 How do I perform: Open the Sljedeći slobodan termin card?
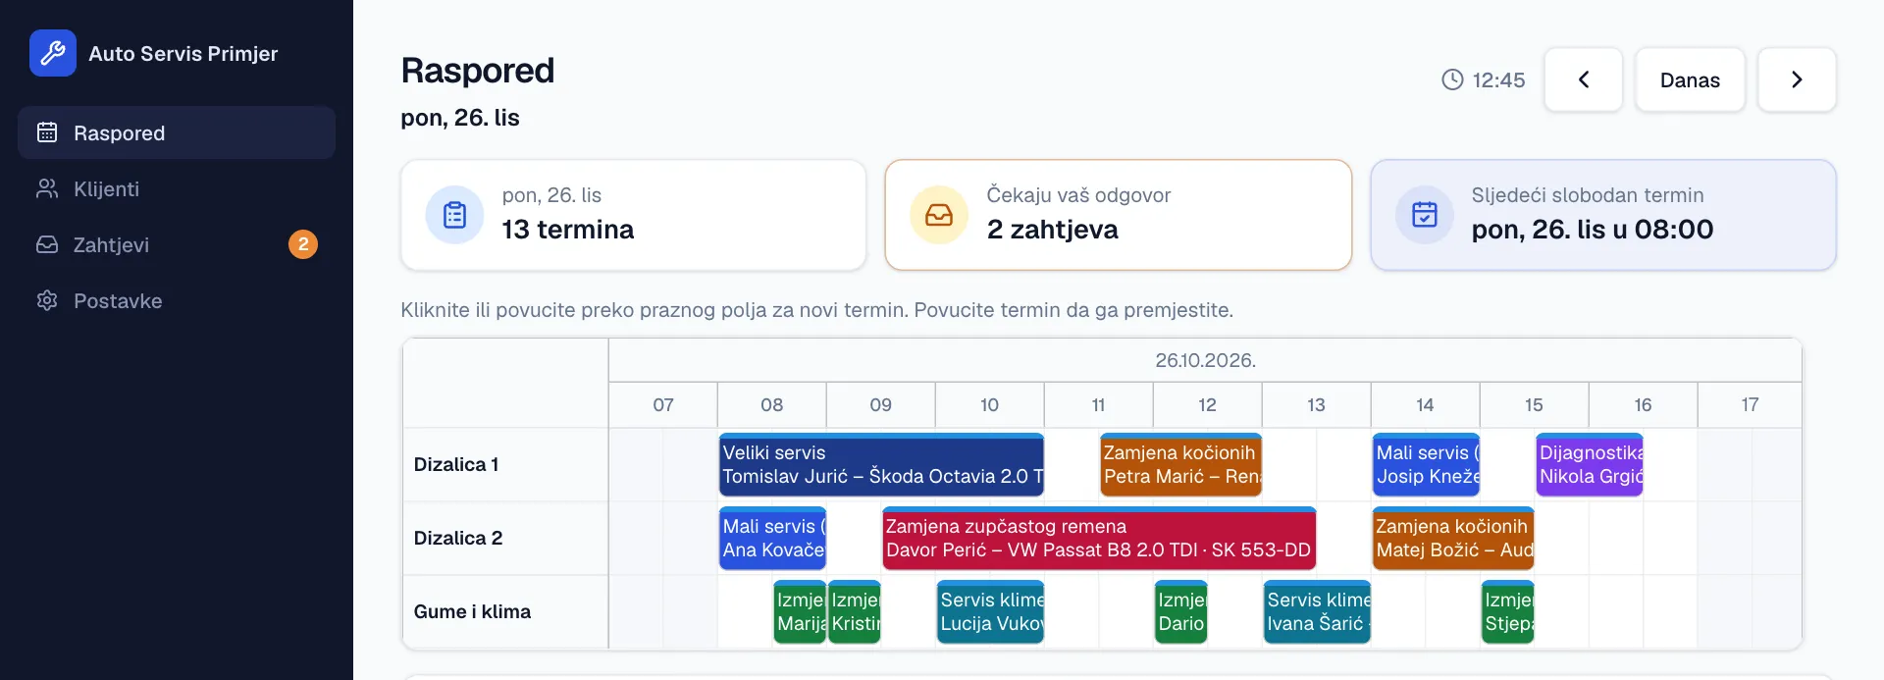point(1603,215)
